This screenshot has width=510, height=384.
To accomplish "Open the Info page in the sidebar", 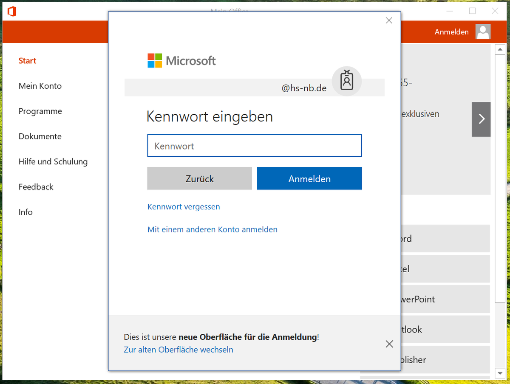I will tap(25, 212).
